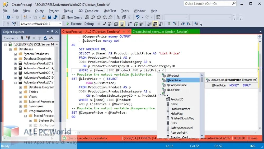264x149 pixels.
Task: Collapse the p table in the suggestion list
Action: click(x=160, y=95)
